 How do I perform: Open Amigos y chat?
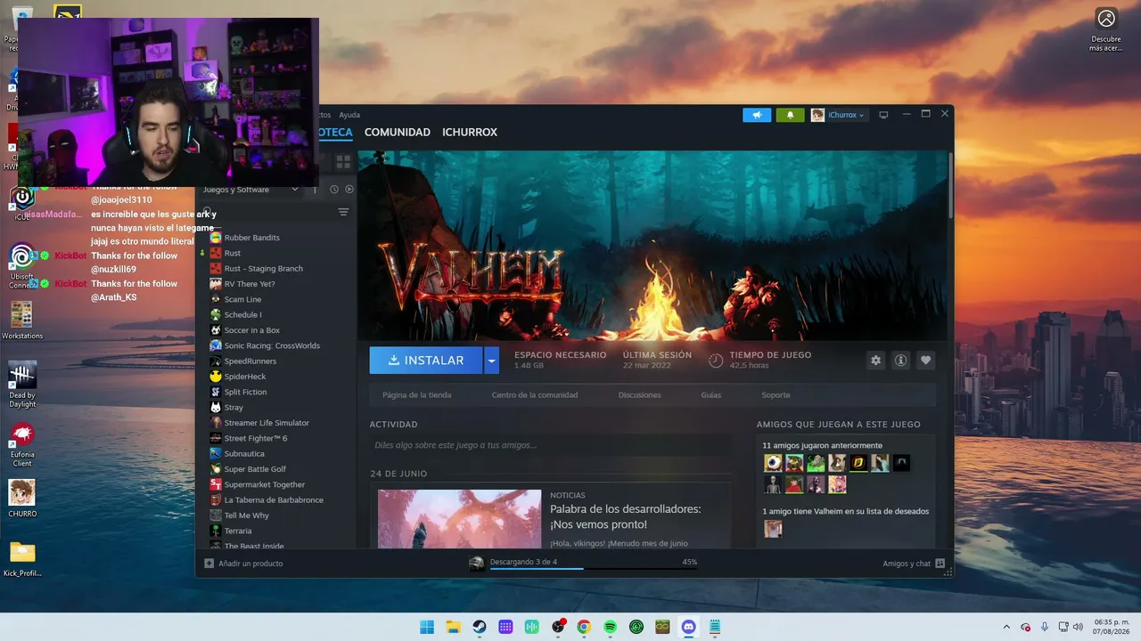pos(914,564)
